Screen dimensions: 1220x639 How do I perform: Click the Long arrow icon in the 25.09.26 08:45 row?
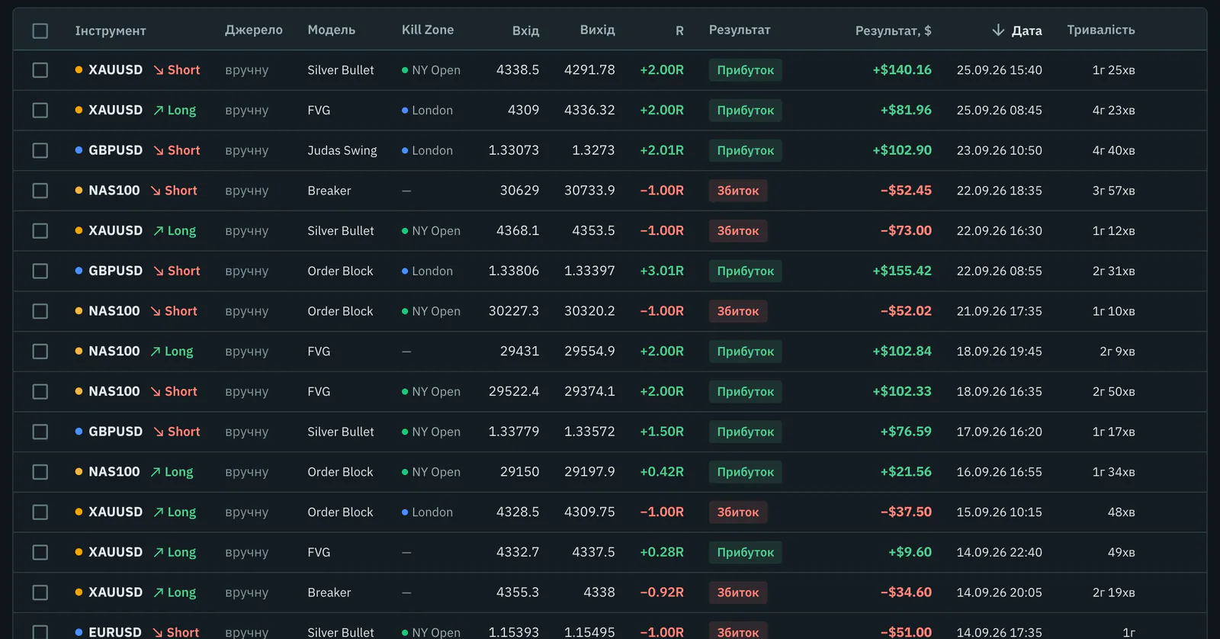pos(159,111)
